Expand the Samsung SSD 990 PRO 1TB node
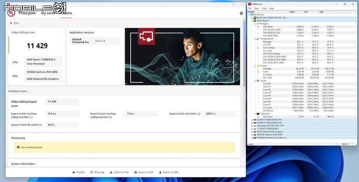Viewport: 359px width, 182px height. pos(252,125)
